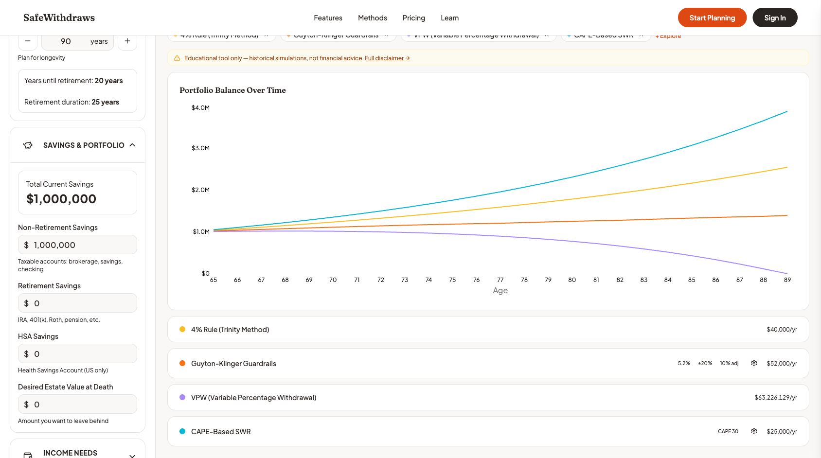Image resolution: width=821 pixels, height=458 pixels.
Task: Click the ±20% guardrails parameter
Action: click(x=705, y=364)
